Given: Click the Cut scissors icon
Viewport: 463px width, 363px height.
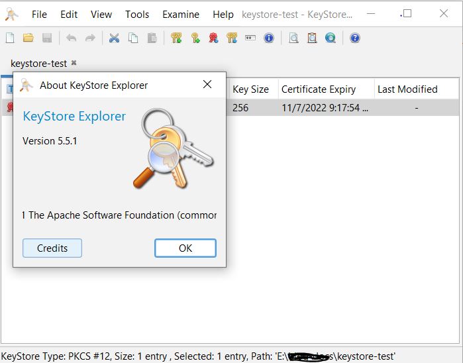Looking at the screenshot, I should point(115,38).
